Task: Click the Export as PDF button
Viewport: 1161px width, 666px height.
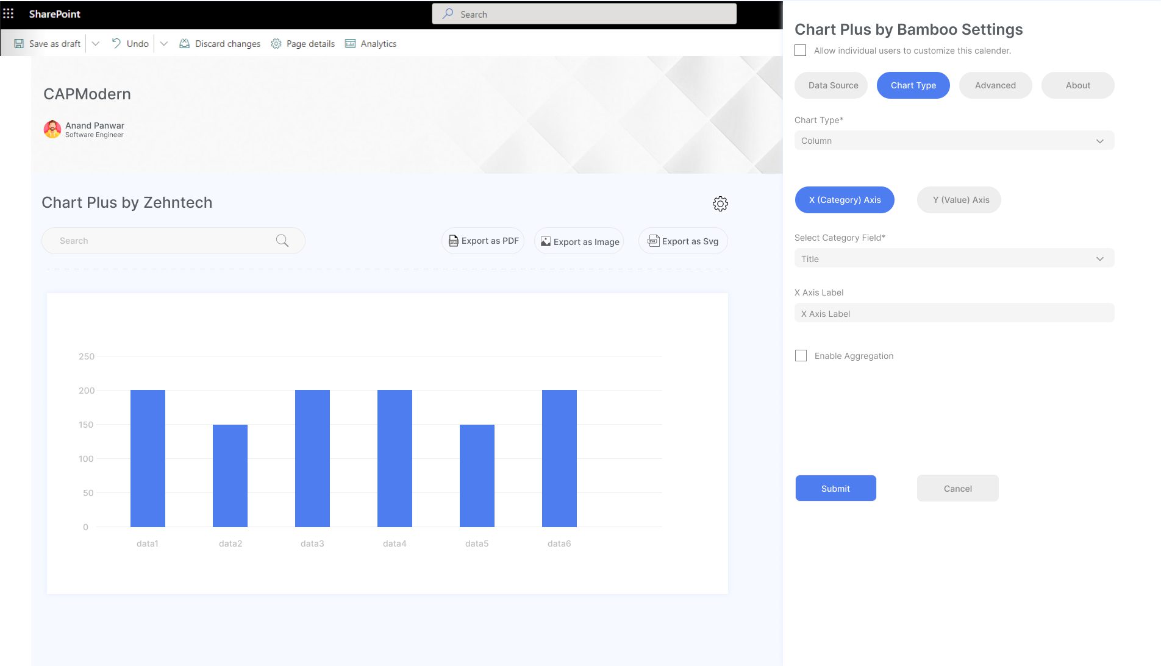Action: coord(483,241)
